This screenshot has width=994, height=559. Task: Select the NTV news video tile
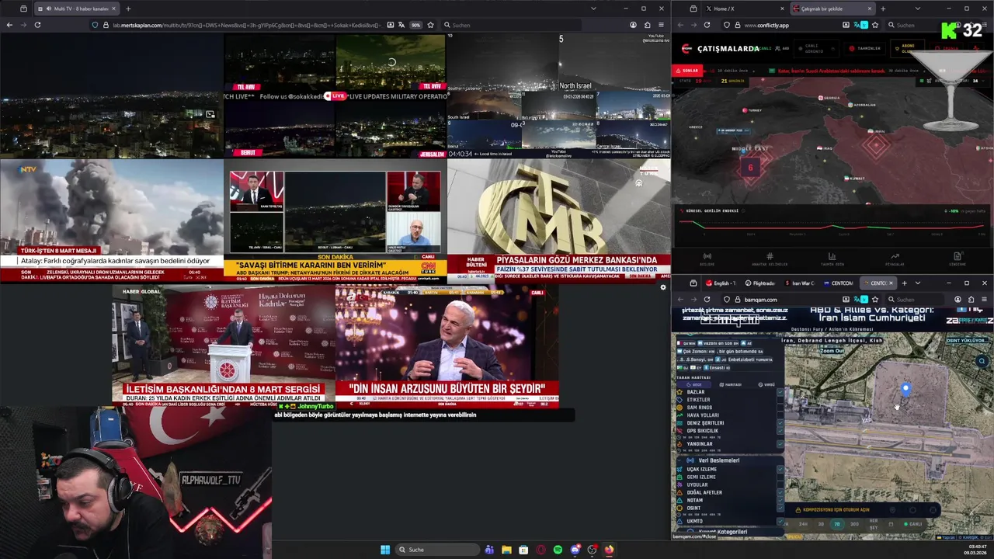(x=112, y=220)
